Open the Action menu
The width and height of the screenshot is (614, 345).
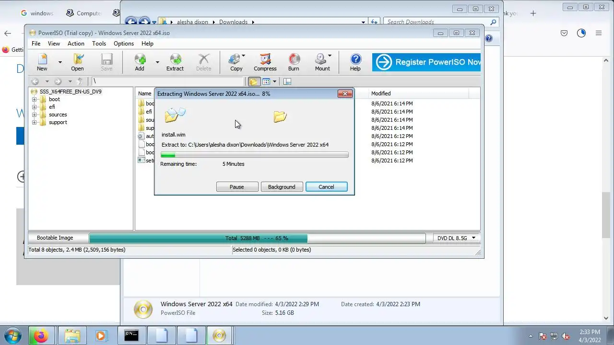pos(76,44)
